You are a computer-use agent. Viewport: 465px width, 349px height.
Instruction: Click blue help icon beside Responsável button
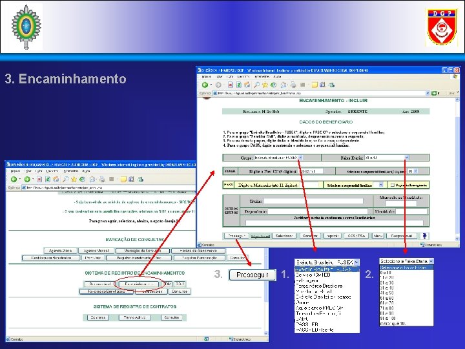tap(425, 236)
